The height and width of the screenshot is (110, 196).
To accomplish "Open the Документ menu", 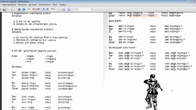I will (x=33, y=5).
